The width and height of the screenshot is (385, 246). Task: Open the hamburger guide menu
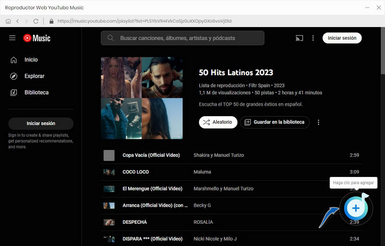point(13,38)
